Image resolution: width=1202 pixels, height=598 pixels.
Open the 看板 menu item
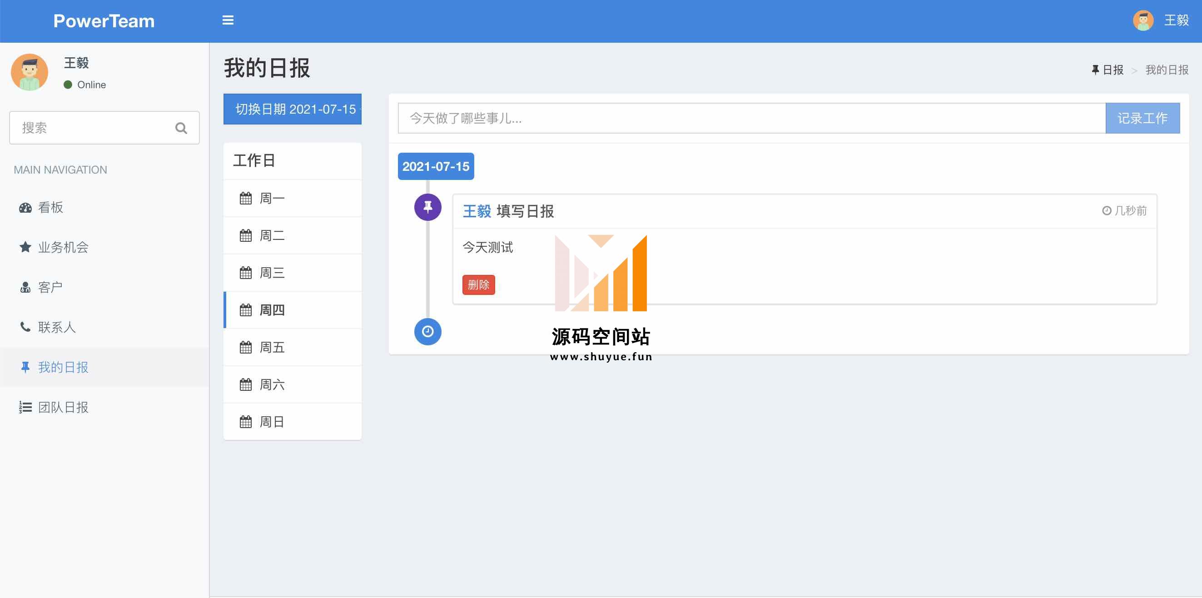pyautogui.click(x=104, y=208)
